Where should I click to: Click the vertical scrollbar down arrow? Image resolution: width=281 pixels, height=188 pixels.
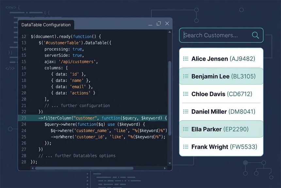tap(170, 163)
